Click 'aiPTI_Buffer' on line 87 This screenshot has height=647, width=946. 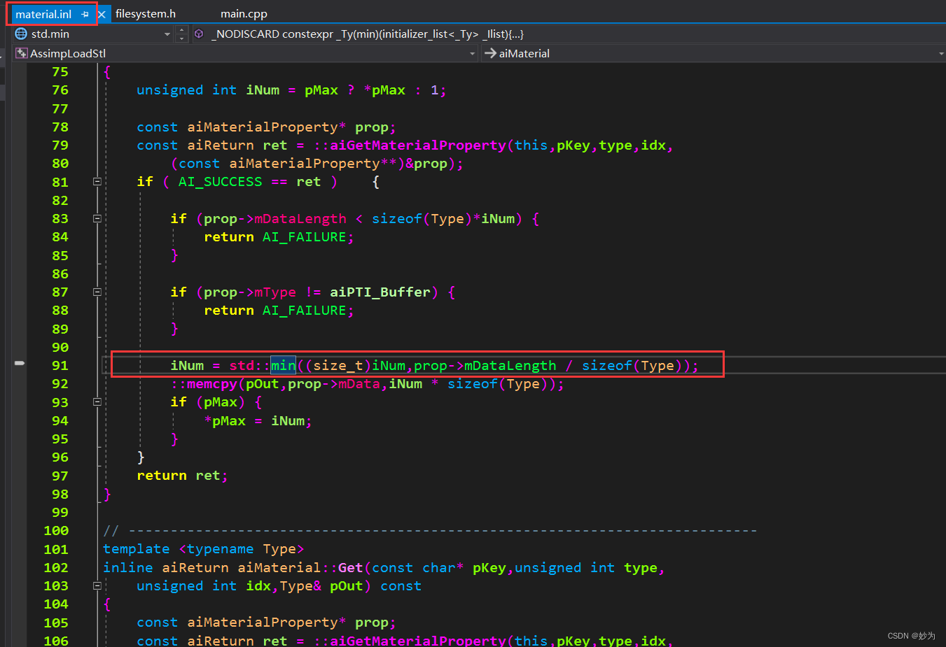[x=380, y=292]
